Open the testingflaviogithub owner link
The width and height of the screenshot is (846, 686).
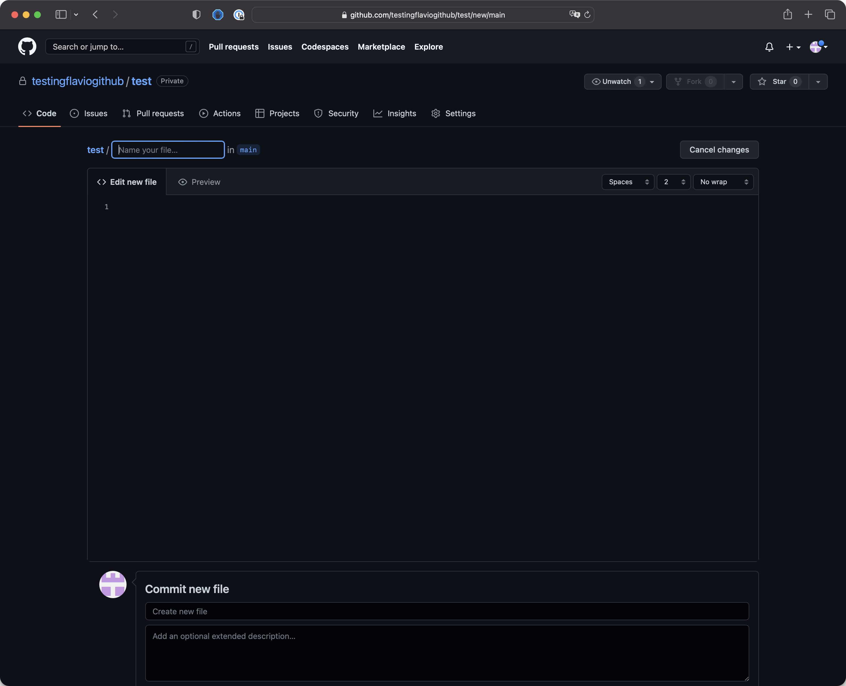pos(77,81)
